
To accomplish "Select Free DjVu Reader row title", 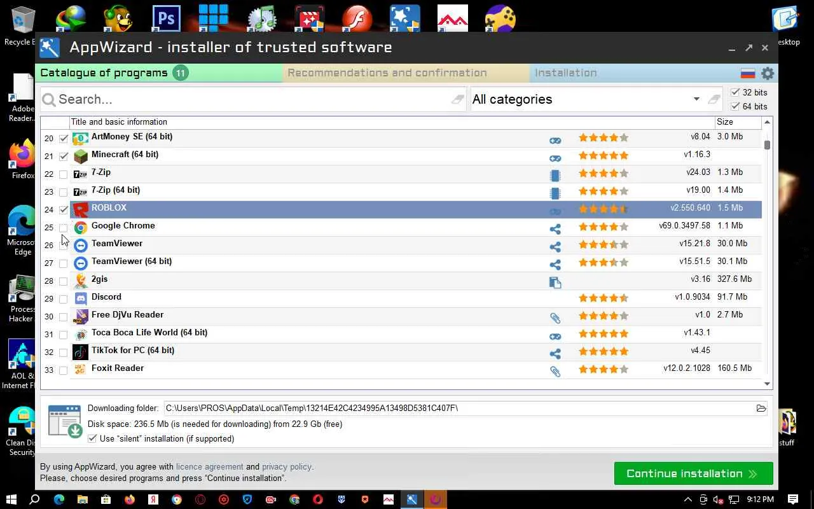I will (x=127, y=315).
